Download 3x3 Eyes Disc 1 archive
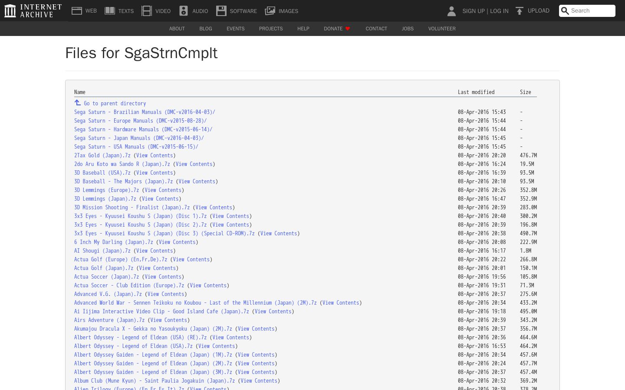 point(141,216)
